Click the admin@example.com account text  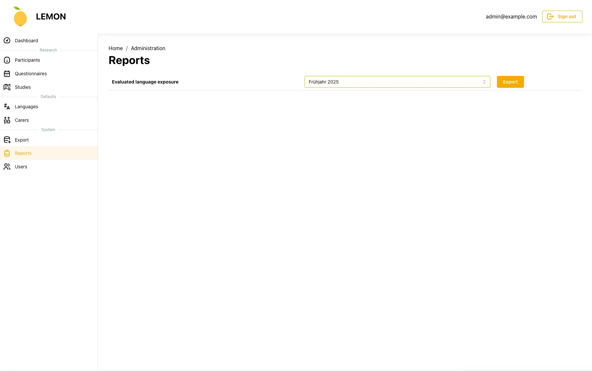pos(511,16)
